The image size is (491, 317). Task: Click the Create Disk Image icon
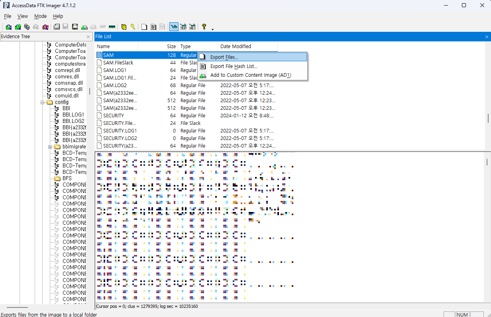click(57, 27)
